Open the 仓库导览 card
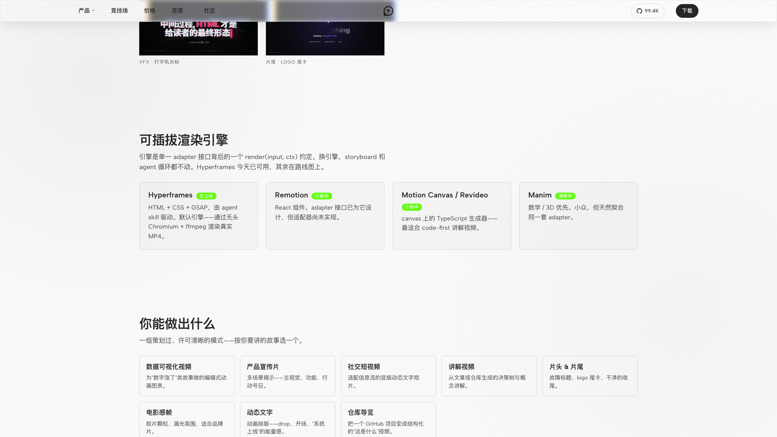 (x=388, y=420)
